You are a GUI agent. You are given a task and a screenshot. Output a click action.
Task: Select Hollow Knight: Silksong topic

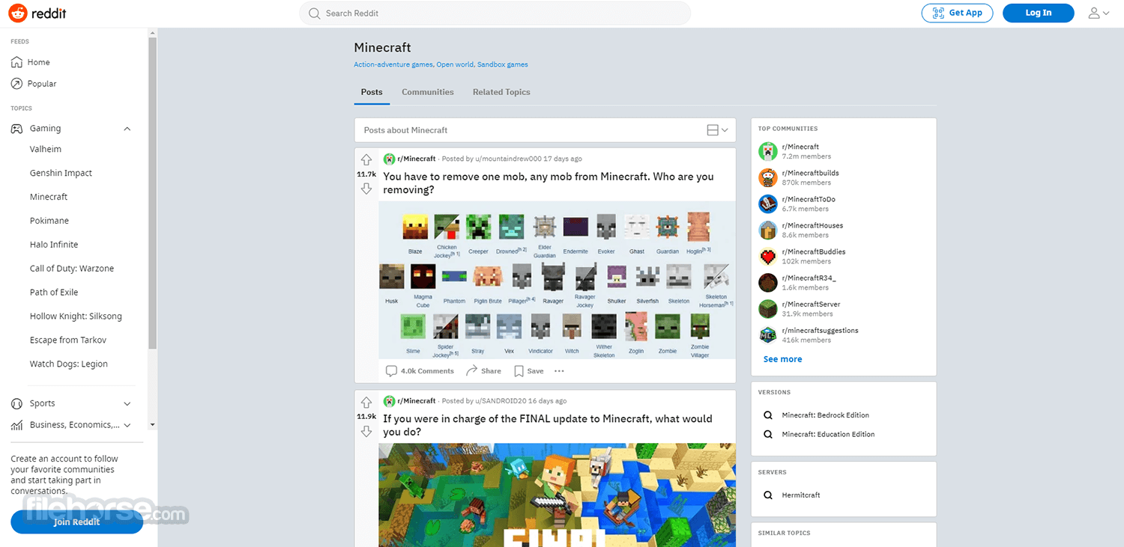pos(76,317)
